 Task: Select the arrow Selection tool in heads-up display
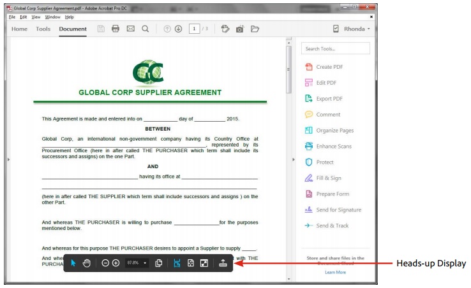point(73,263)
